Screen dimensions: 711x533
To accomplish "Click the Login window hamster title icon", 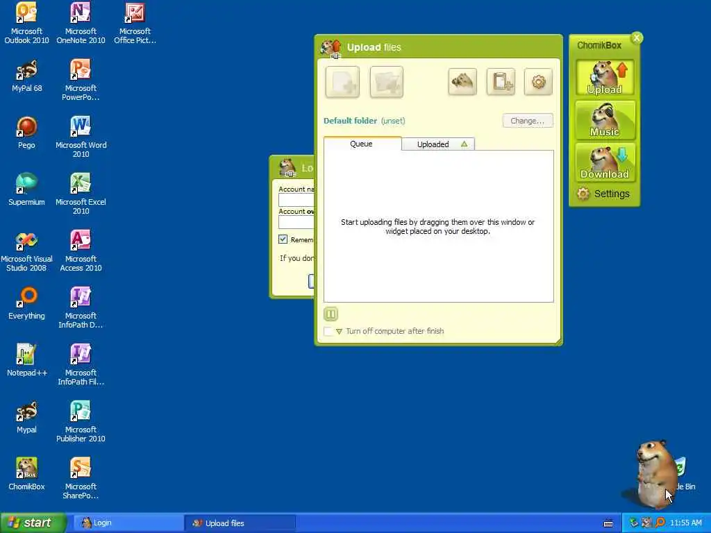I will [x=287, y=167].
